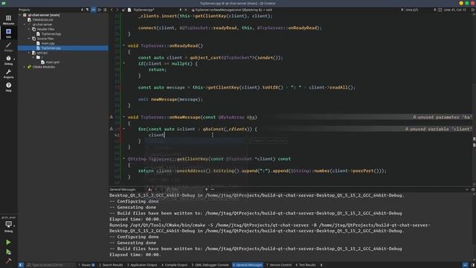Open the Test Results pane
476x268 pixels.
pyautogui.click(x=306, y=265)
